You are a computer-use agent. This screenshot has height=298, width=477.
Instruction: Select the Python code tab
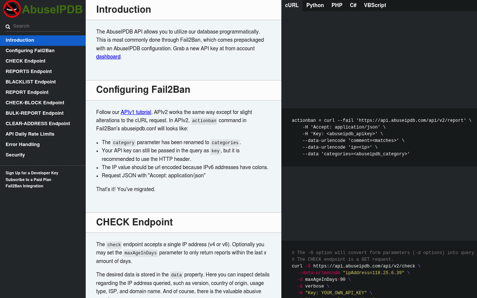point(315,5)
